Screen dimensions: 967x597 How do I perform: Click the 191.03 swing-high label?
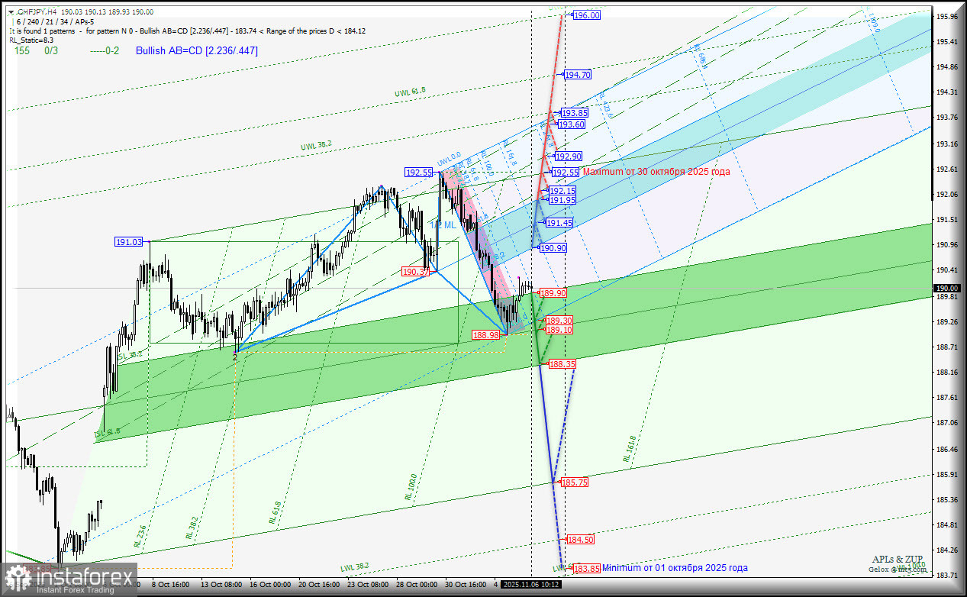click(129, 242)
